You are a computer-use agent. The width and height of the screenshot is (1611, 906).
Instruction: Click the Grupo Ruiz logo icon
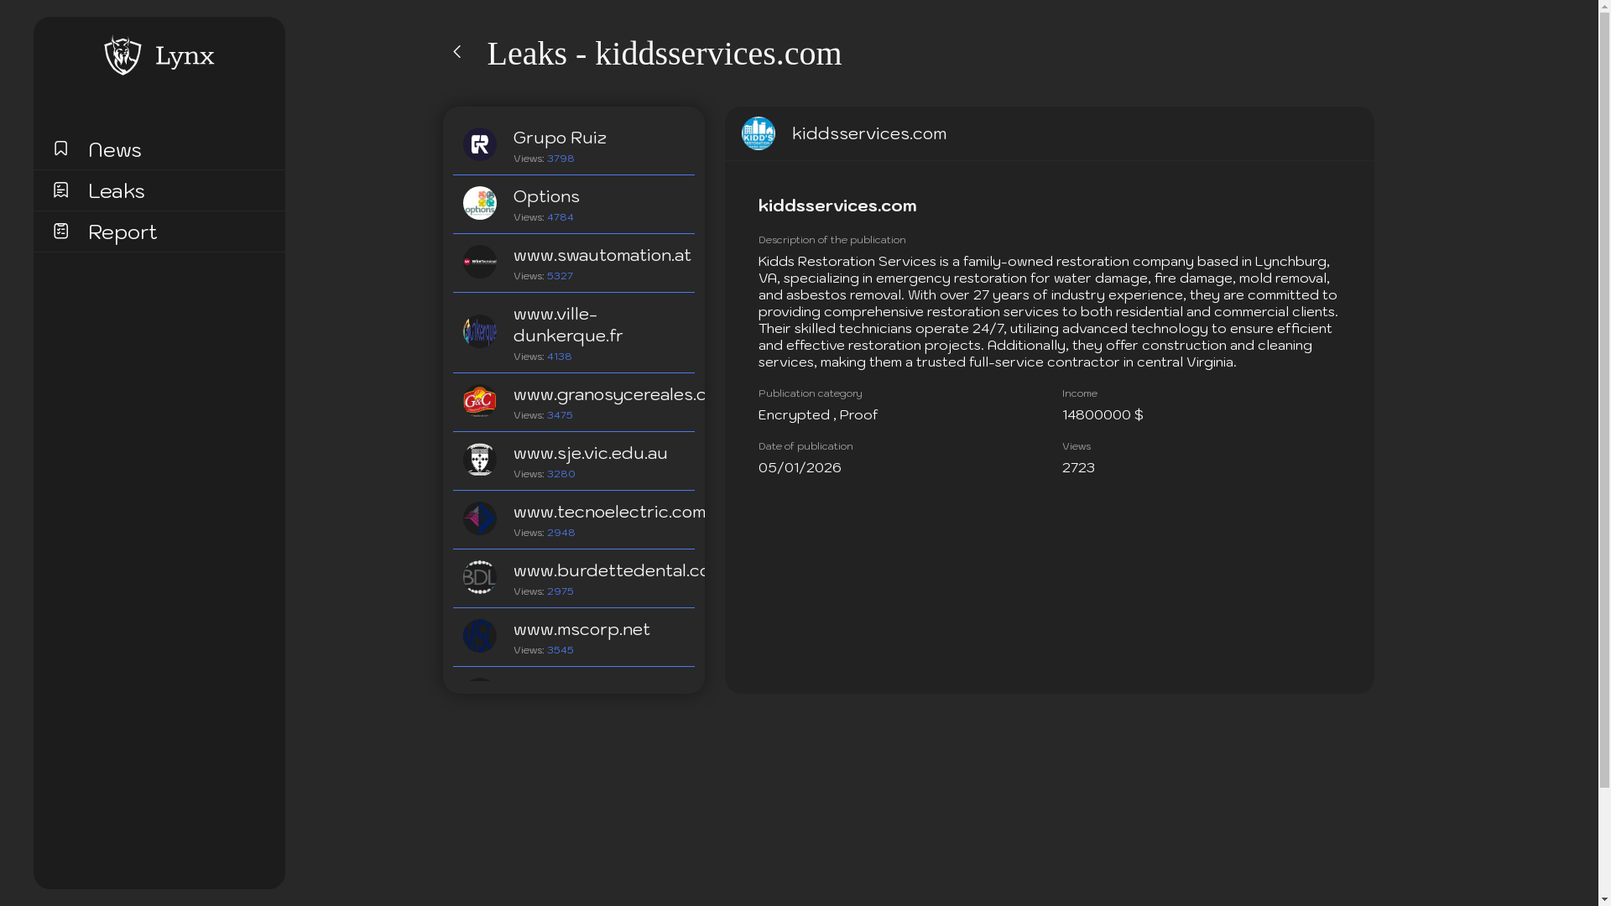[480, 144]
